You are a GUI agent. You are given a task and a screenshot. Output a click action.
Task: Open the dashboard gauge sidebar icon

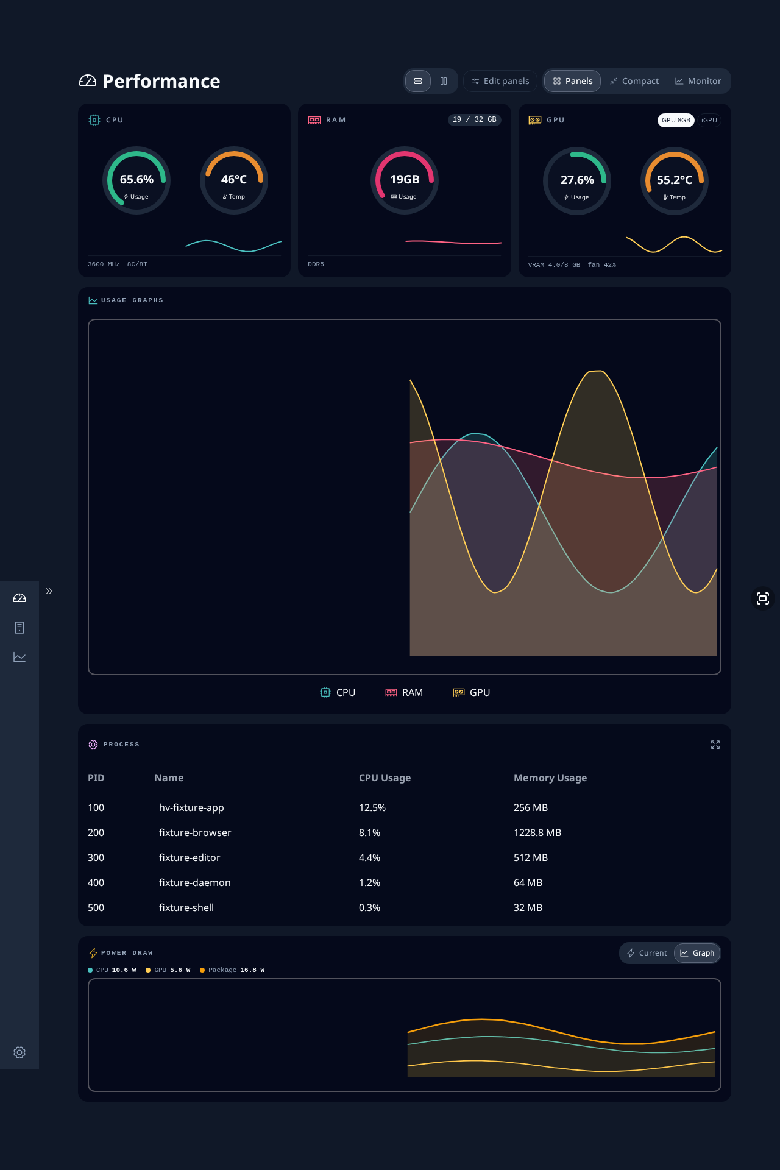19,598
